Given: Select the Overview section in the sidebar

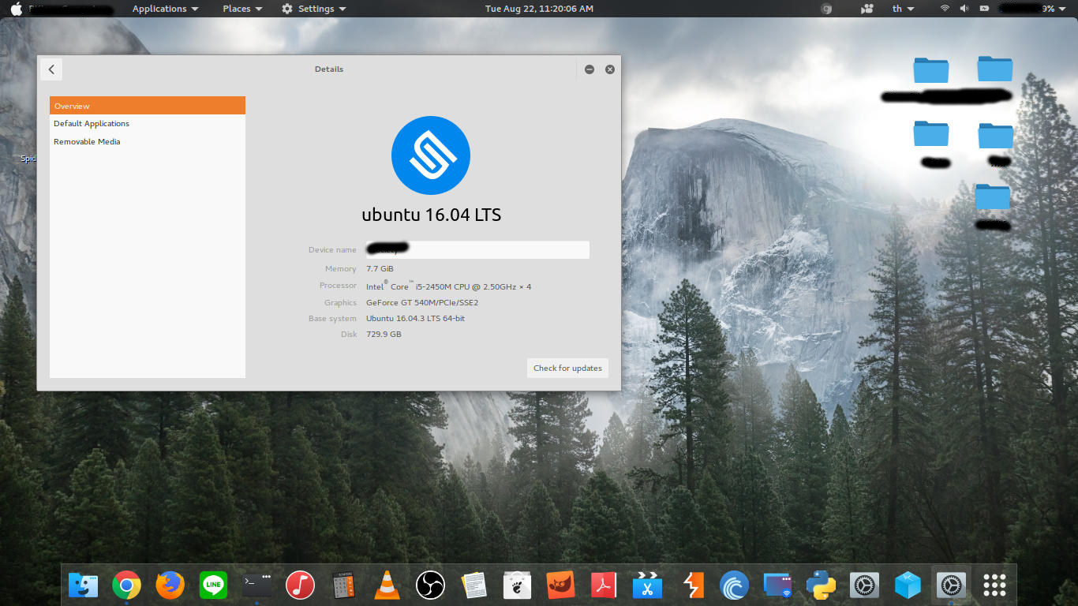Looking at the screenshot, I should 148,106.
